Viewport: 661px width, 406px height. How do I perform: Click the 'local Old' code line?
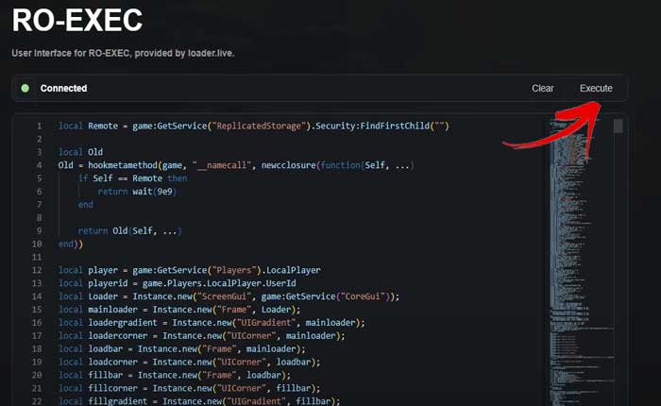[x=80, y=152]
